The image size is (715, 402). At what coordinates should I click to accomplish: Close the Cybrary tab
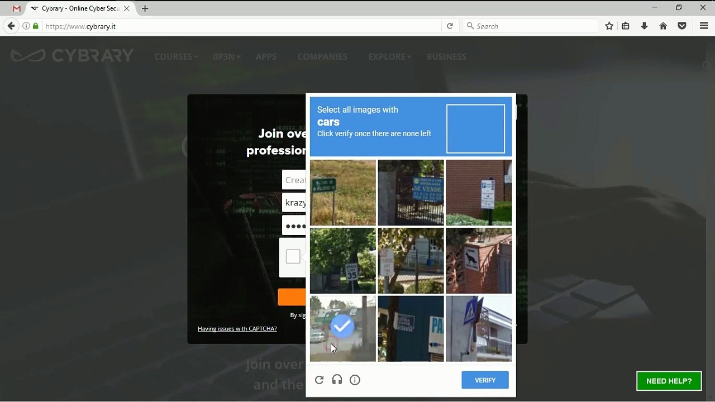click(127, 8)
